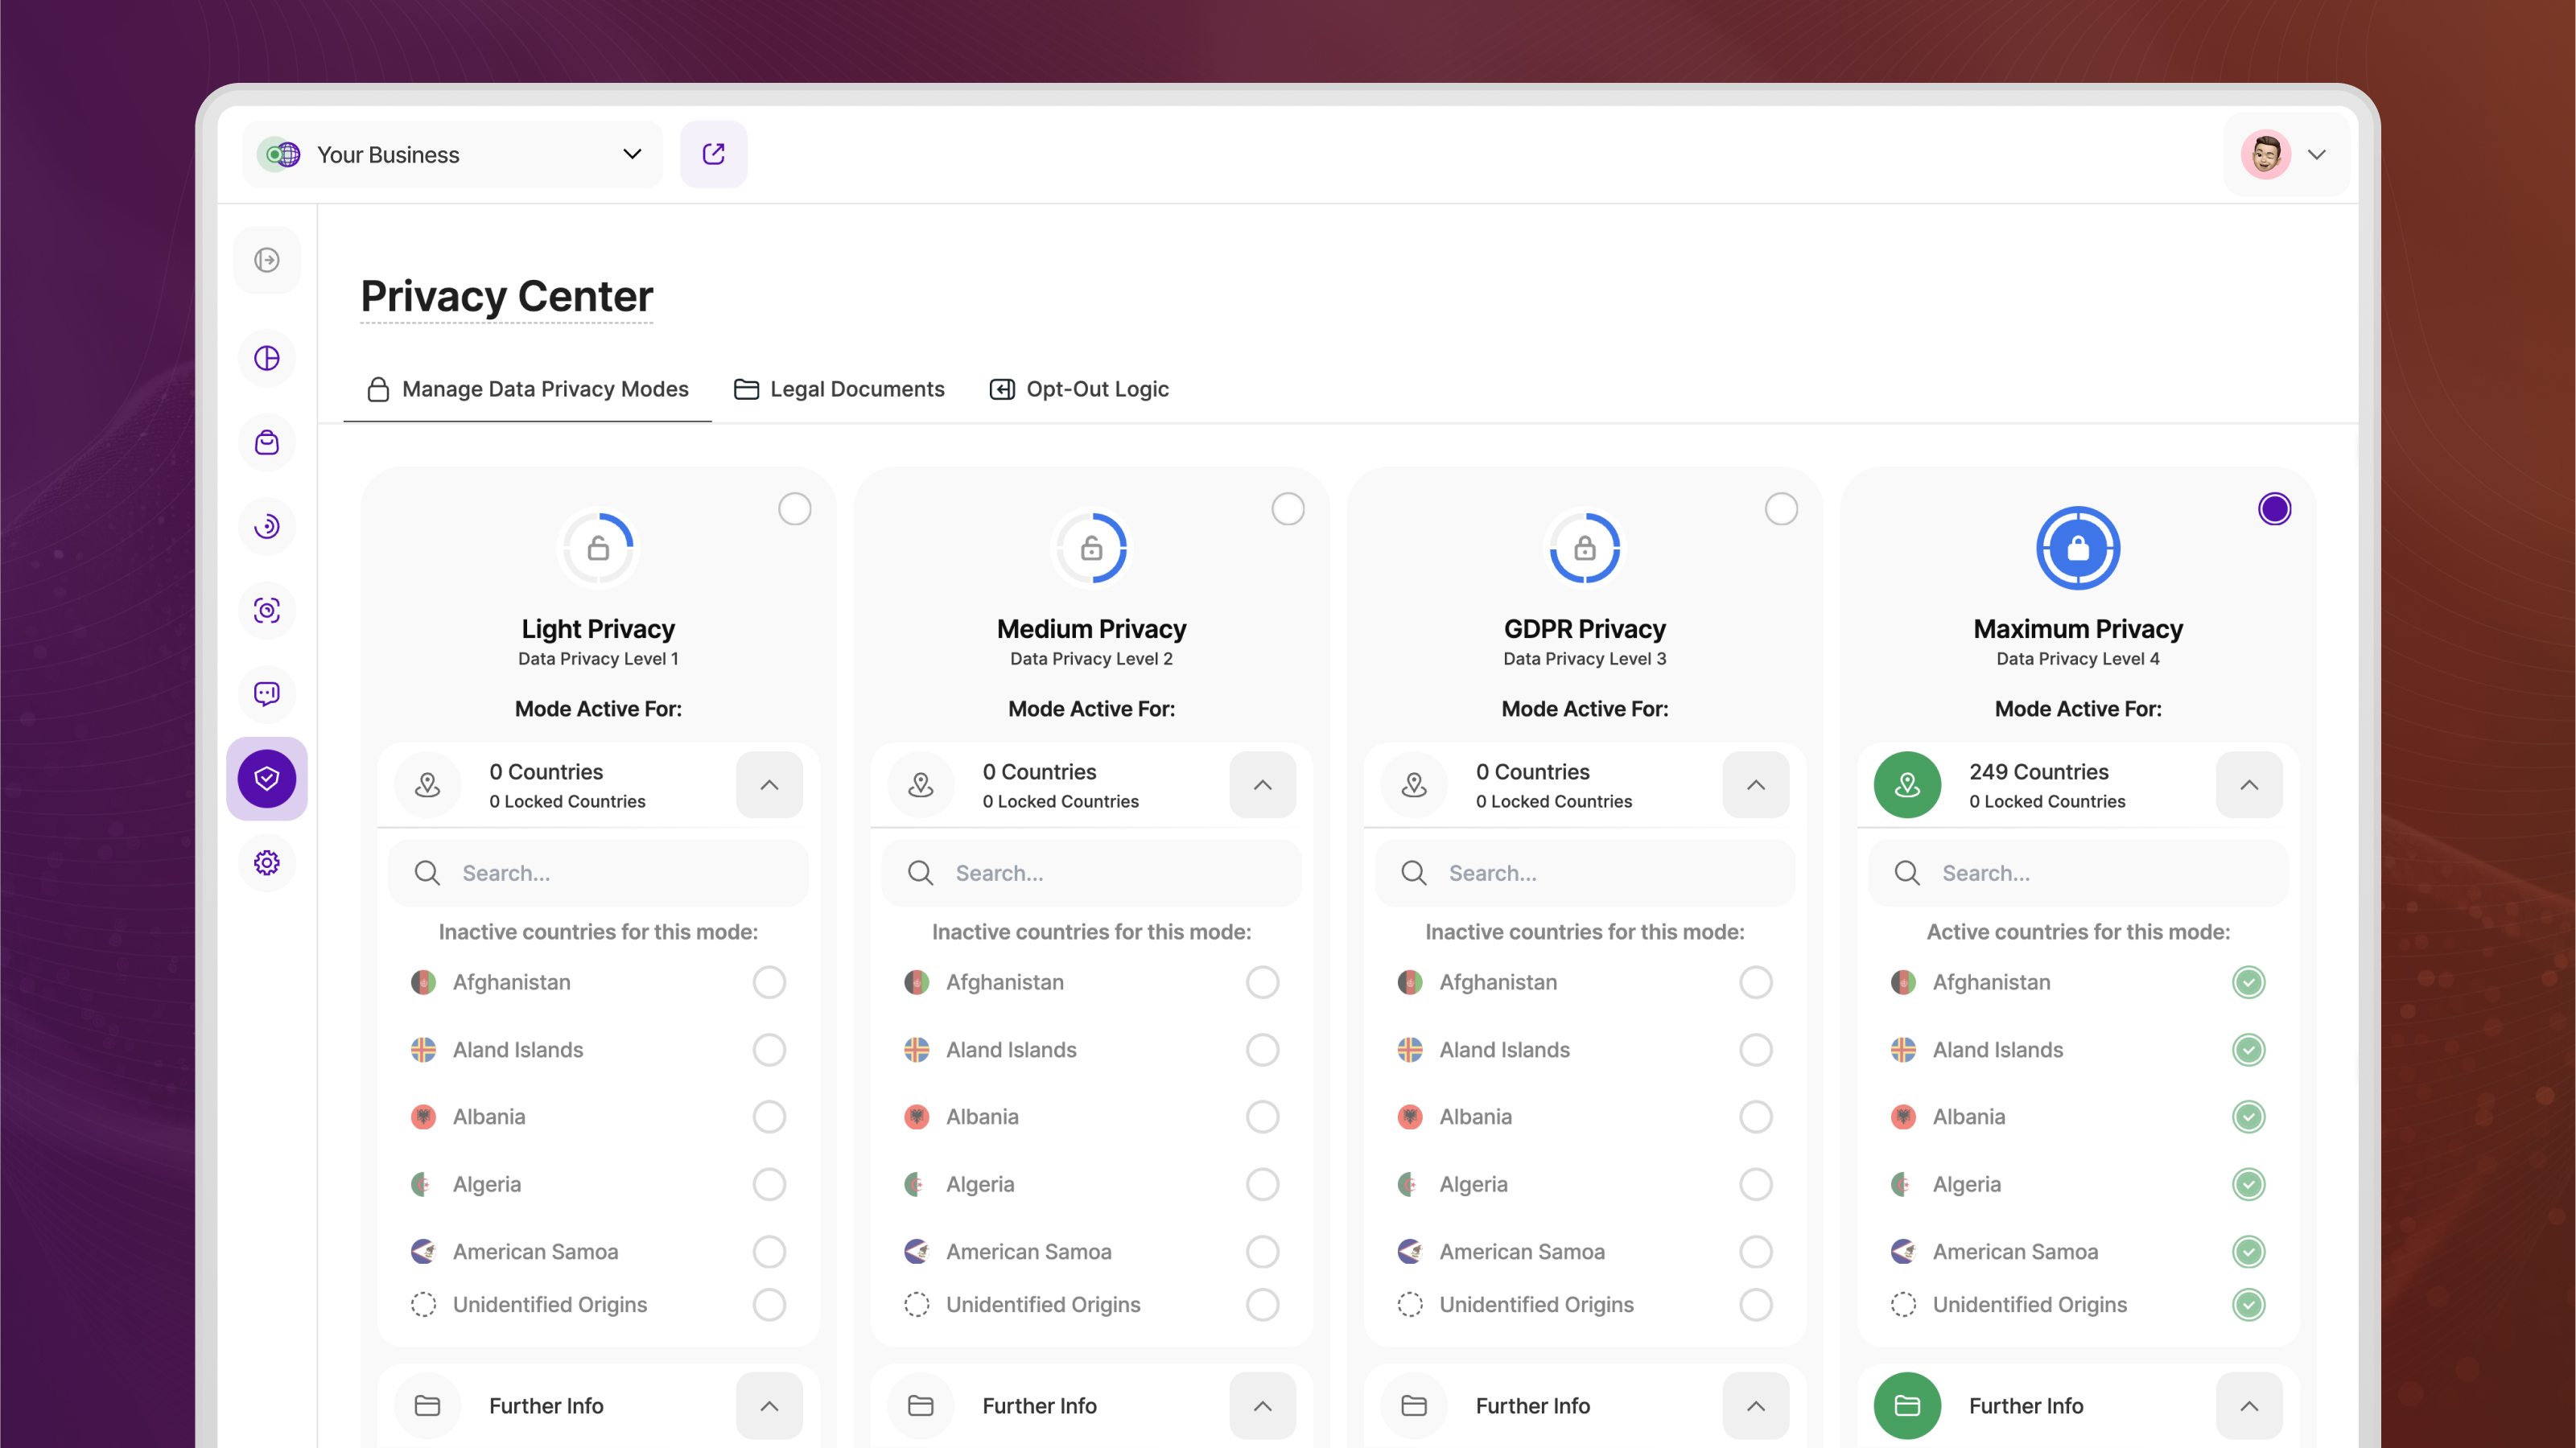Image resolution: width=2576 pixels, height=1448 pixels.
Task: Click the map pin icon in GDPR Privacy
Action: pos(1414,784)
